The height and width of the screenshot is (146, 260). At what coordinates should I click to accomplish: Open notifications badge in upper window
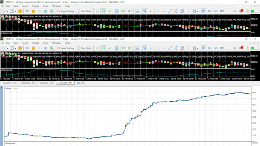241,11
